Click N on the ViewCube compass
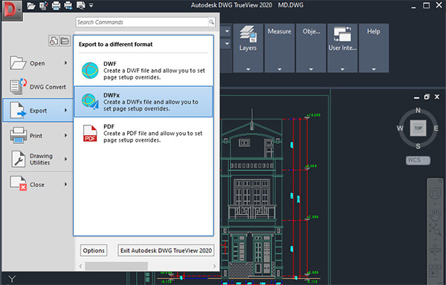This screenshot has width=446, height=285. pyautogui.click(x=418, y=110)
